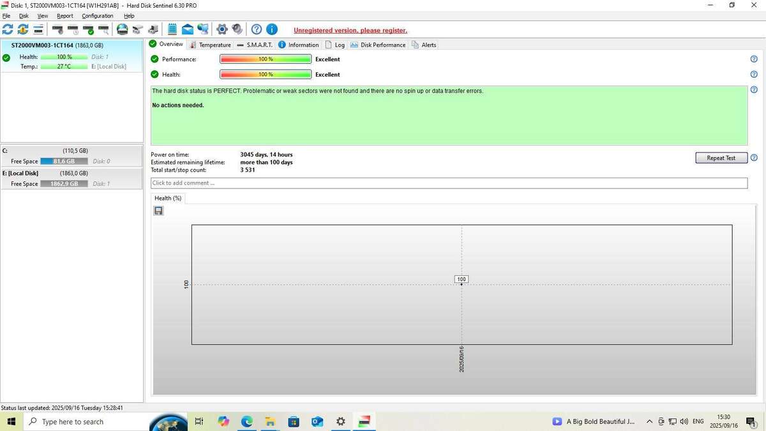
Task: Open the Configuration menu
Action: 96,15
